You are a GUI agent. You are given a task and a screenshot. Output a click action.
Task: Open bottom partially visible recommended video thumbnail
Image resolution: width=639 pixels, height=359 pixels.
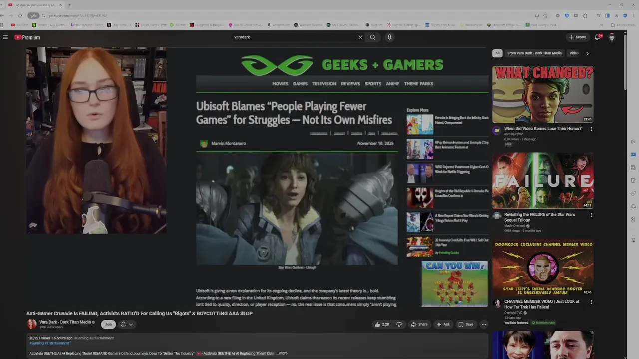click(543, 345)
